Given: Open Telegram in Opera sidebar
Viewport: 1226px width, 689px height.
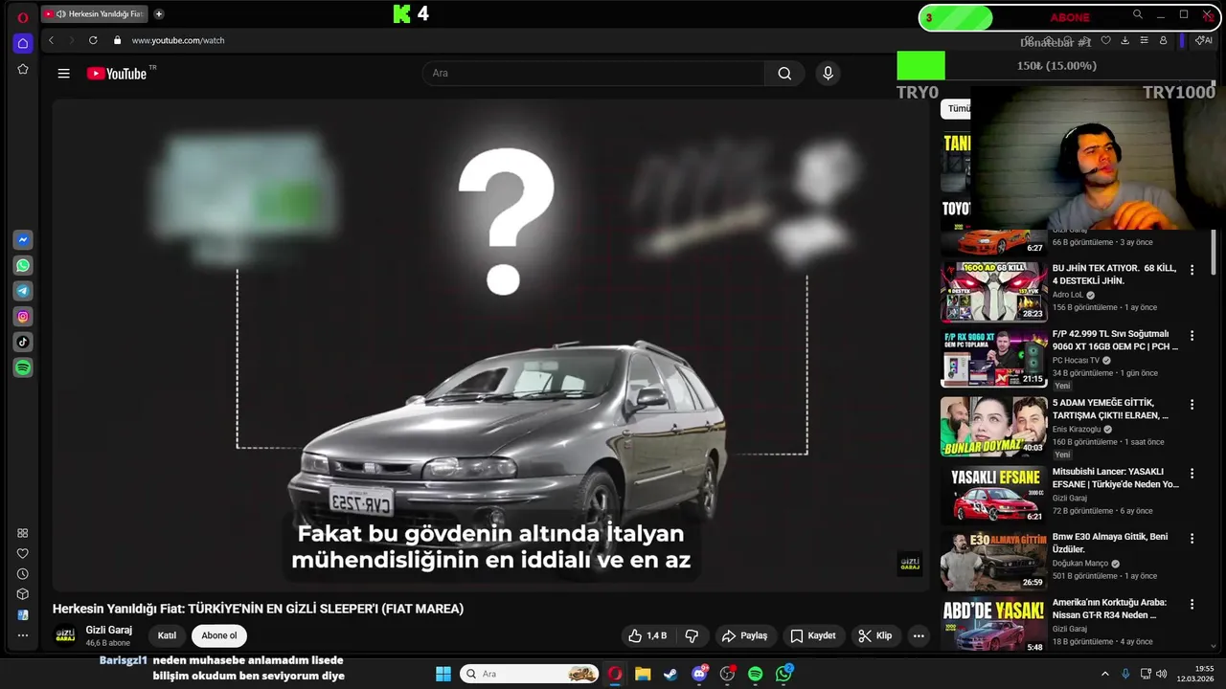Looking at the screenshot, I should coord(23,291).
